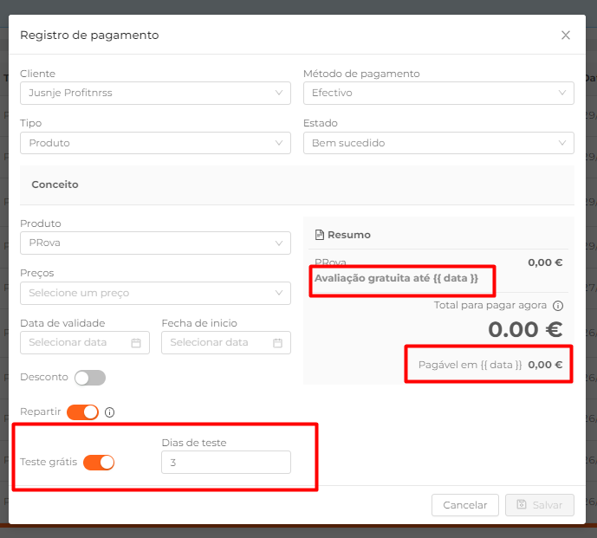
Task: Open the Tipo dropdown showing Produto
Action: (155, 143)
